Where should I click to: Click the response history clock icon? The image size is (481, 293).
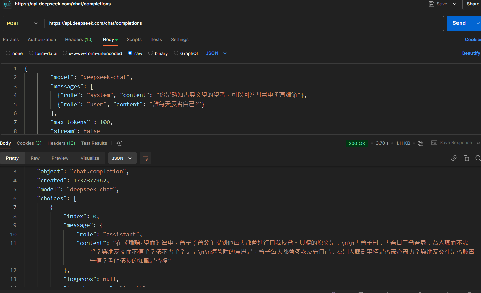pos(119,143)
